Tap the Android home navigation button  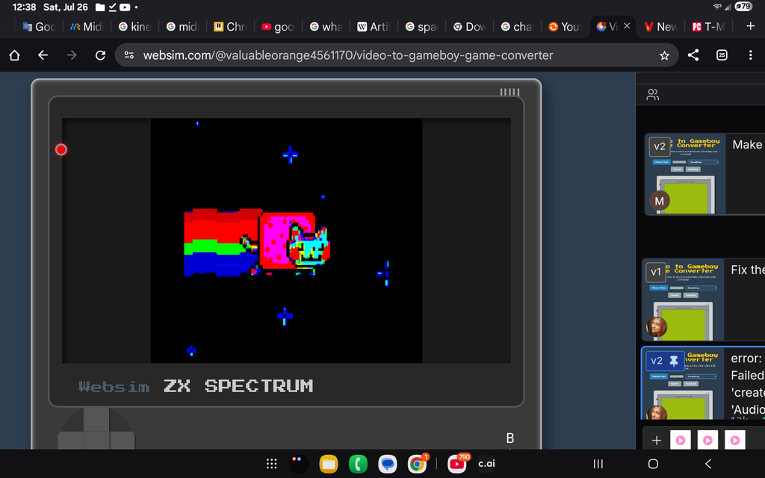tap(653, 464)
